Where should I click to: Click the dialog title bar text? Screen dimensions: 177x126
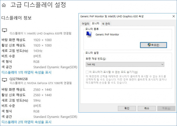click(x=112, y=17)
